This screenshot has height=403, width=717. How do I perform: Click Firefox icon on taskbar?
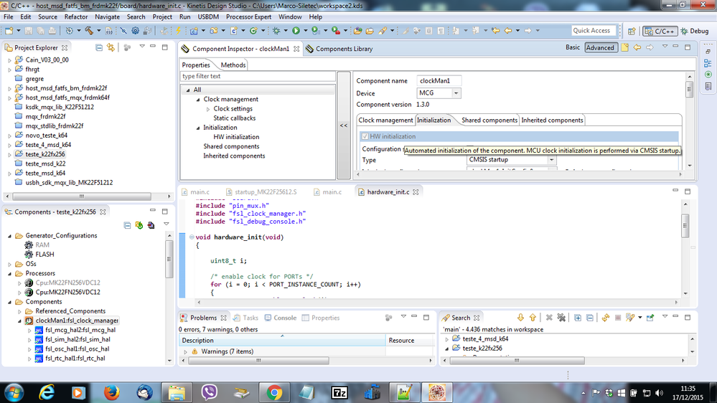pos(111,392)
